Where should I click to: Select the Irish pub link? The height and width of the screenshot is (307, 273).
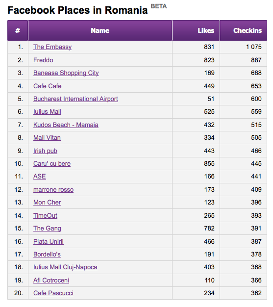[45, 151]
